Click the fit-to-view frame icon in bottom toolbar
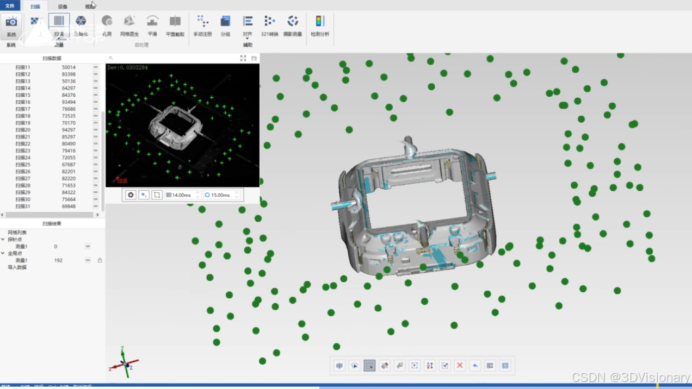 pyautogui.click(x=505, y=366)
